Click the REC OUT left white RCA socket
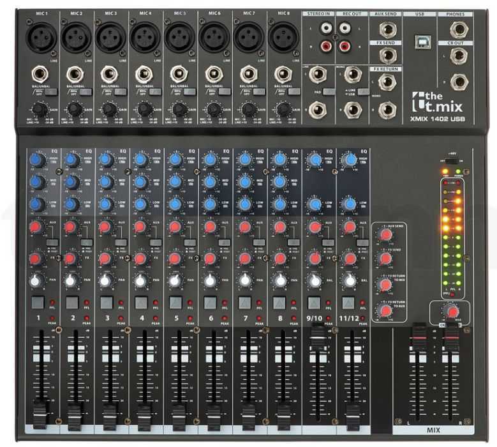497x447 pixels. click(x=345, y=27)
